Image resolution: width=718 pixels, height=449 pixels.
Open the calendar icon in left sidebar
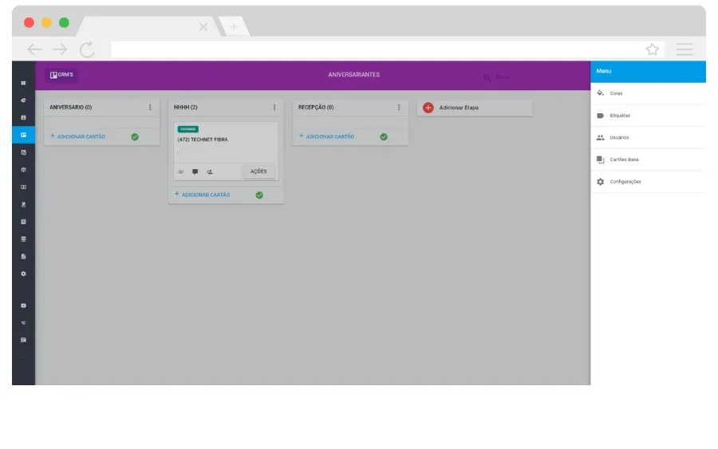pyautogui.click(x=23, y=152)
